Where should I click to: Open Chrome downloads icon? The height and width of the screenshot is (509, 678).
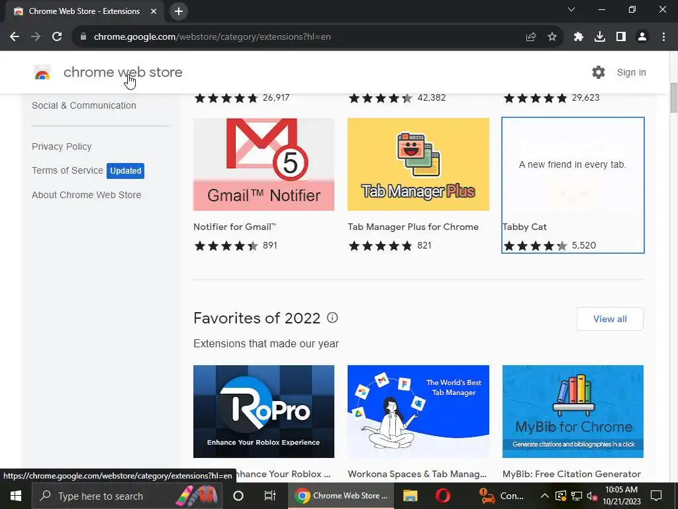(x=600, y=37)
